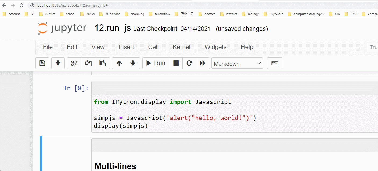Move selected cell up arrow
The image size is (378, 171).
tap(119, 63)
